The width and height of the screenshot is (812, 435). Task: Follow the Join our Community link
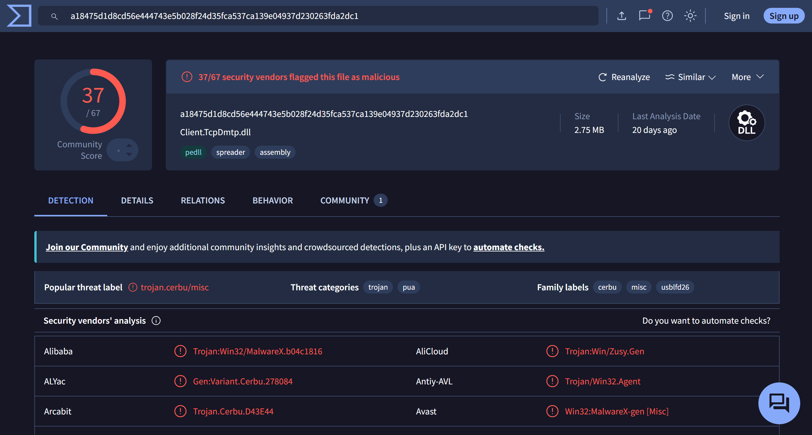(x=87, y=247)
